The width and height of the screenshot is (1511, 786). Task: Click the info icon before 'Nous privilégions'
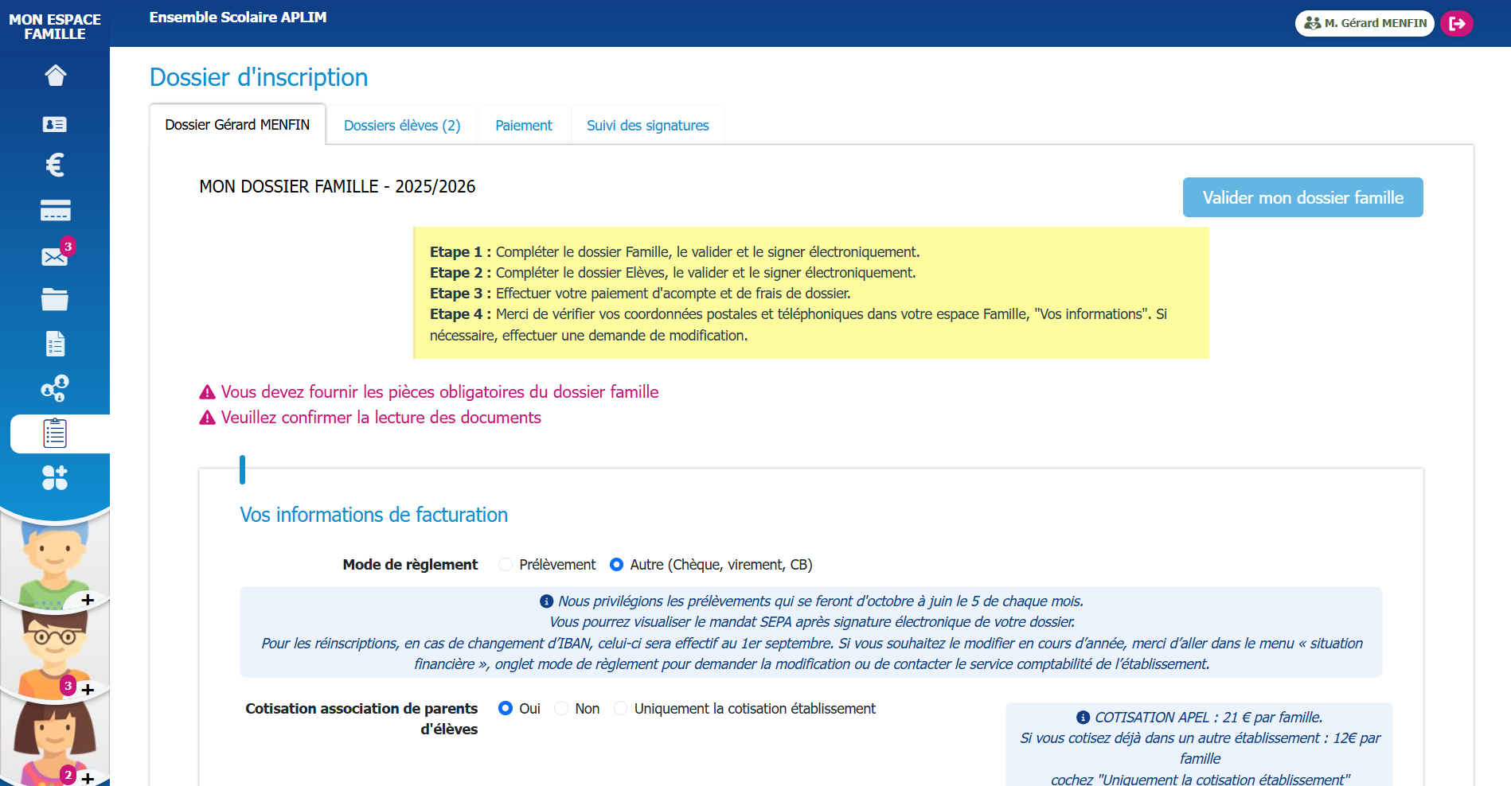tap(546, 601)
